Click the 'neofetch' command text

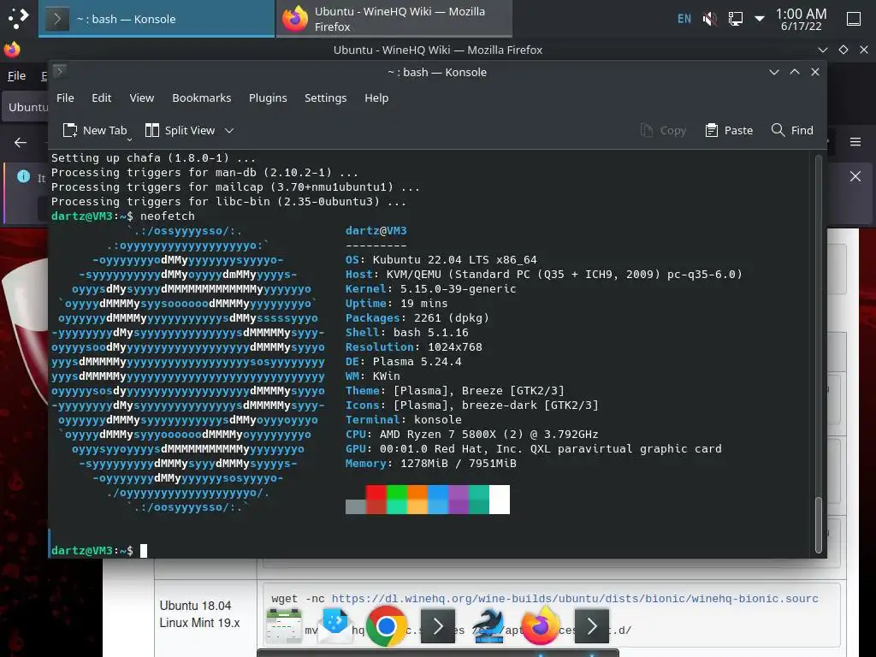tap(168, 216)
